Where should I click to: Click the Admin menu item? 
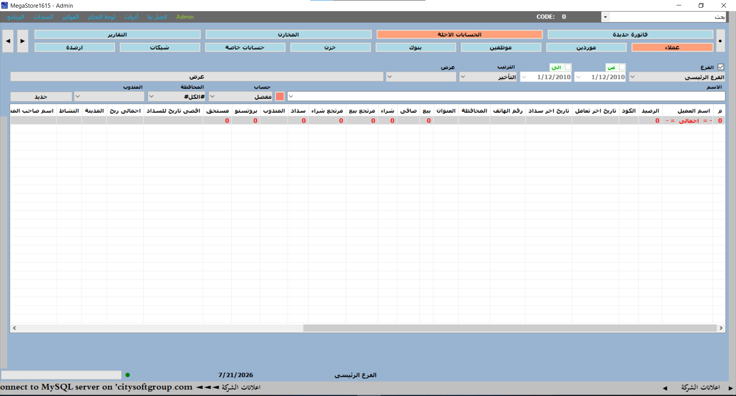[x=185, y=17]
